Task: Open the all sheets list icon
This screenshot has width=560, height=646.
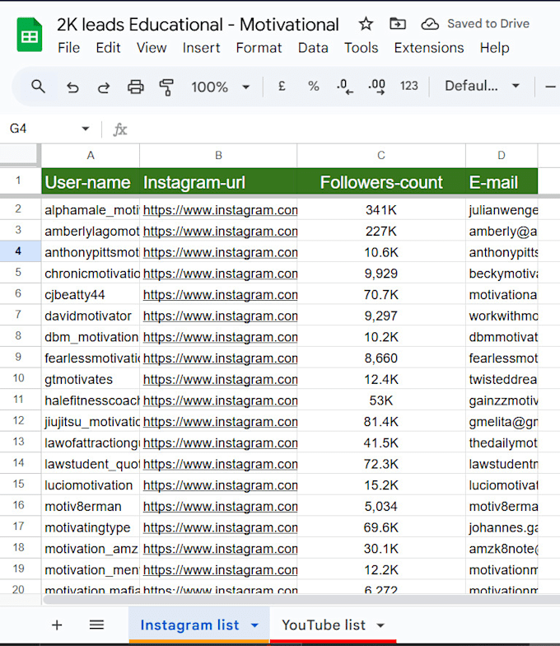Action: (x=97, y=625)
